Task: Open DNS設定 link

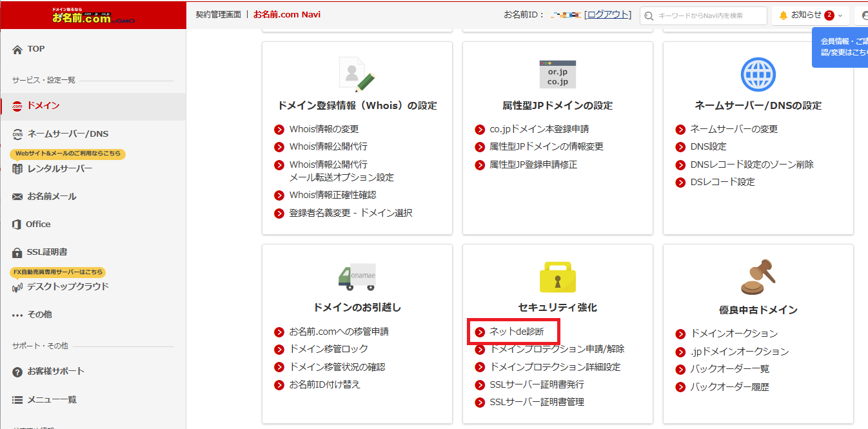Action: 708,146
